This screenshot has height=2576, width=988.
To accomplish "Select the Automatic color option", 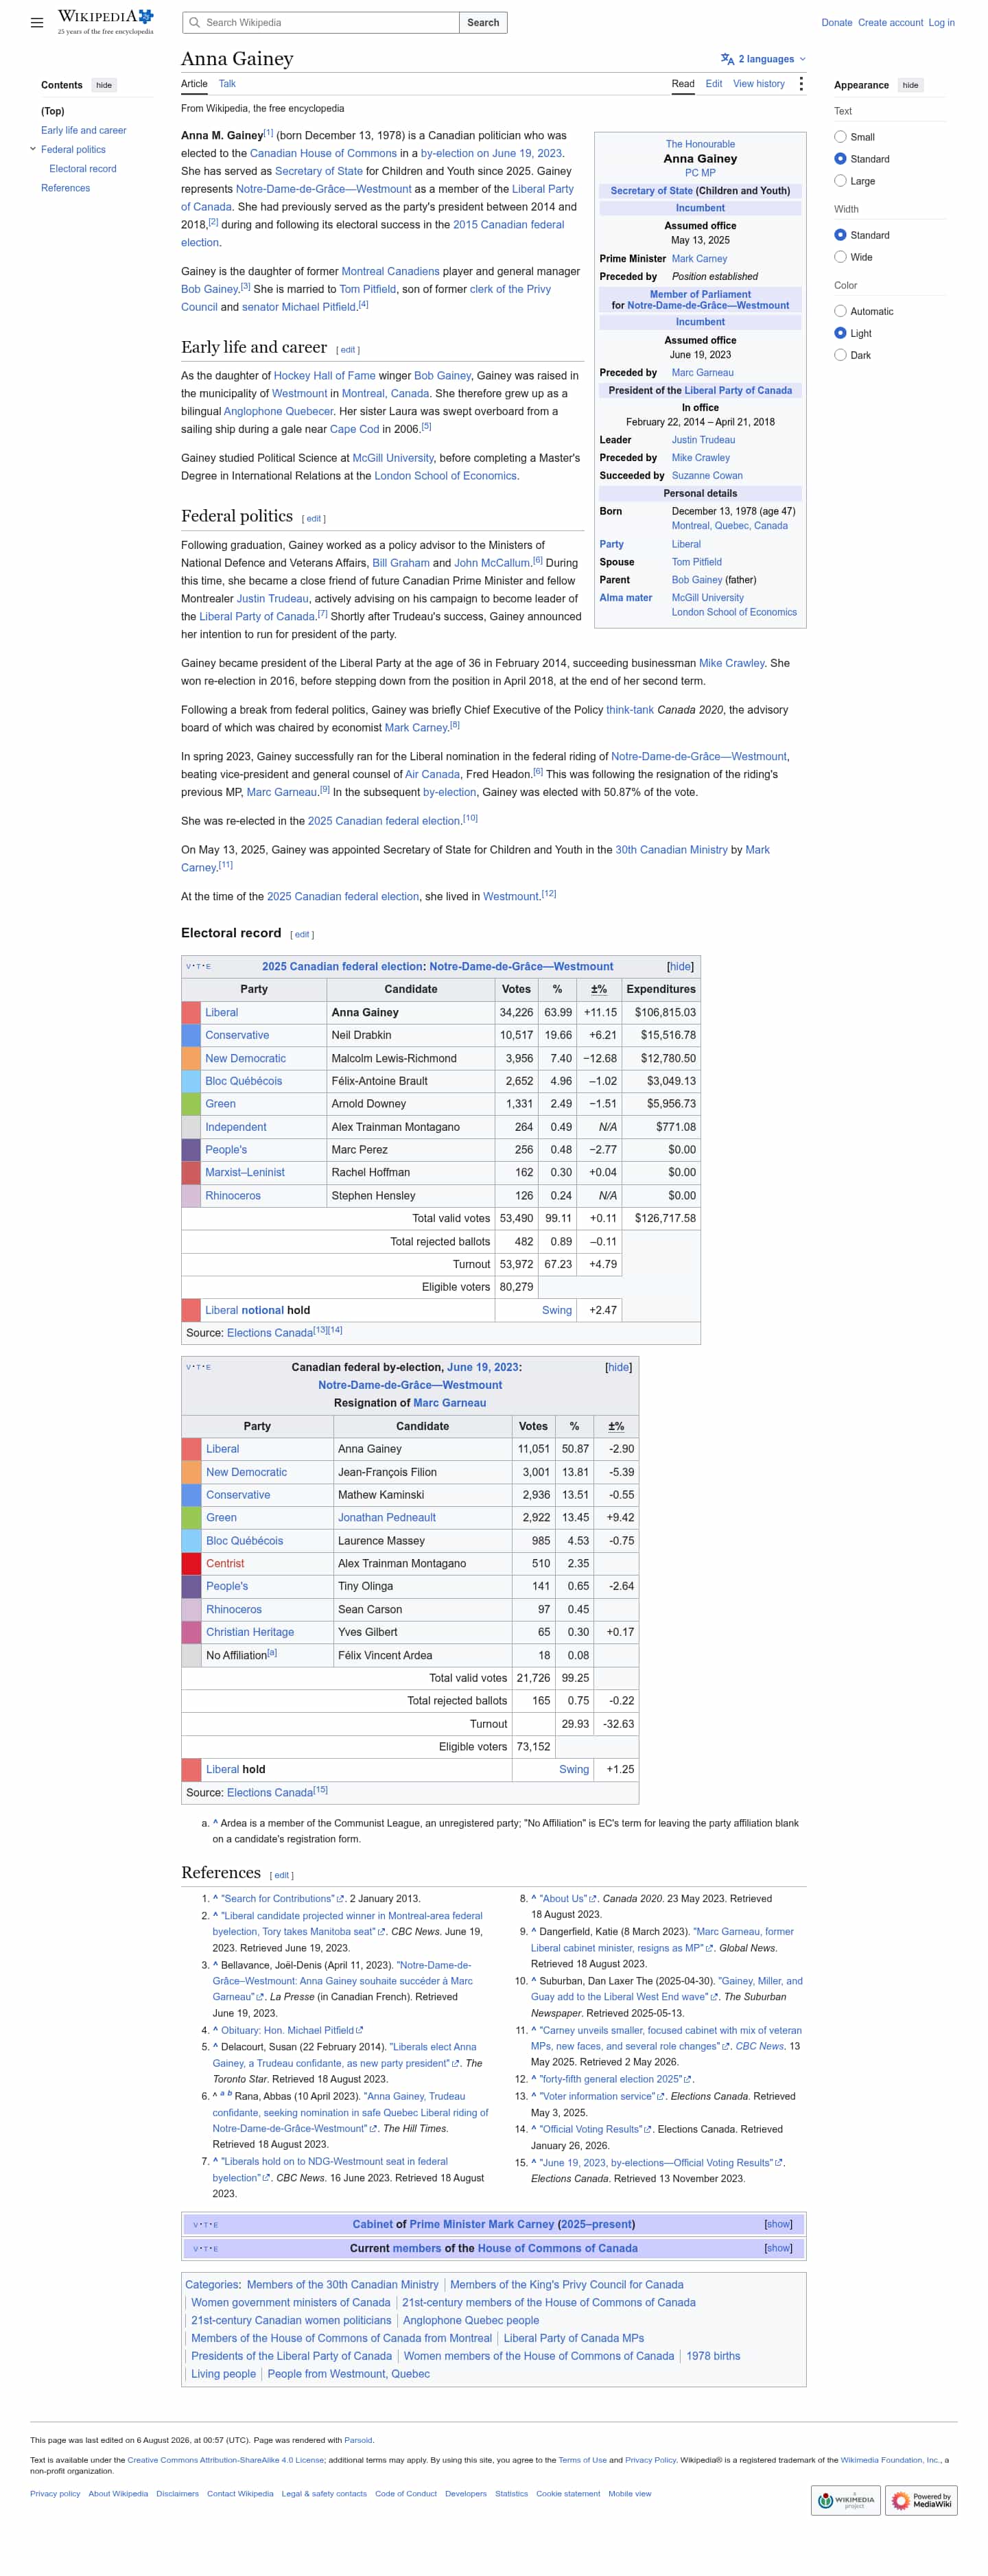I will [x=840, y=311].
